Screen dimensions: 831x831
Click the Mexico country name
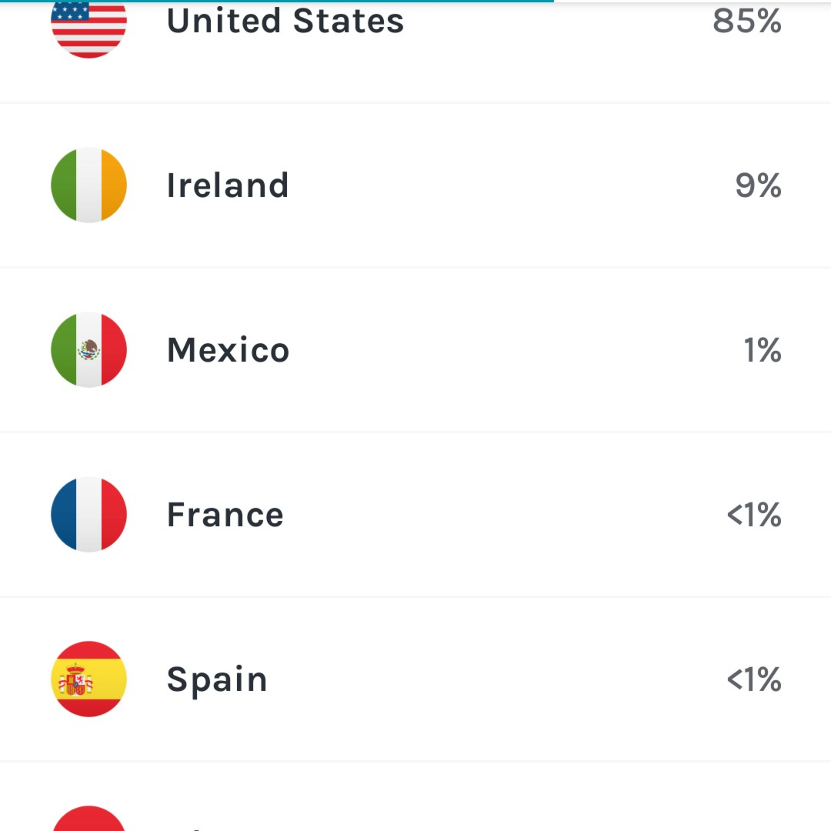[228, 350]
